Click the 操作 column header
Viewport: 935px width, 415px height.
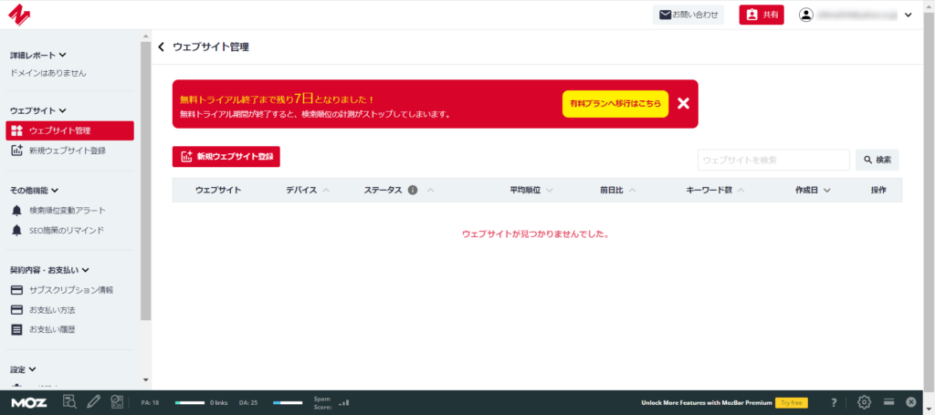(x=878, y=190)
